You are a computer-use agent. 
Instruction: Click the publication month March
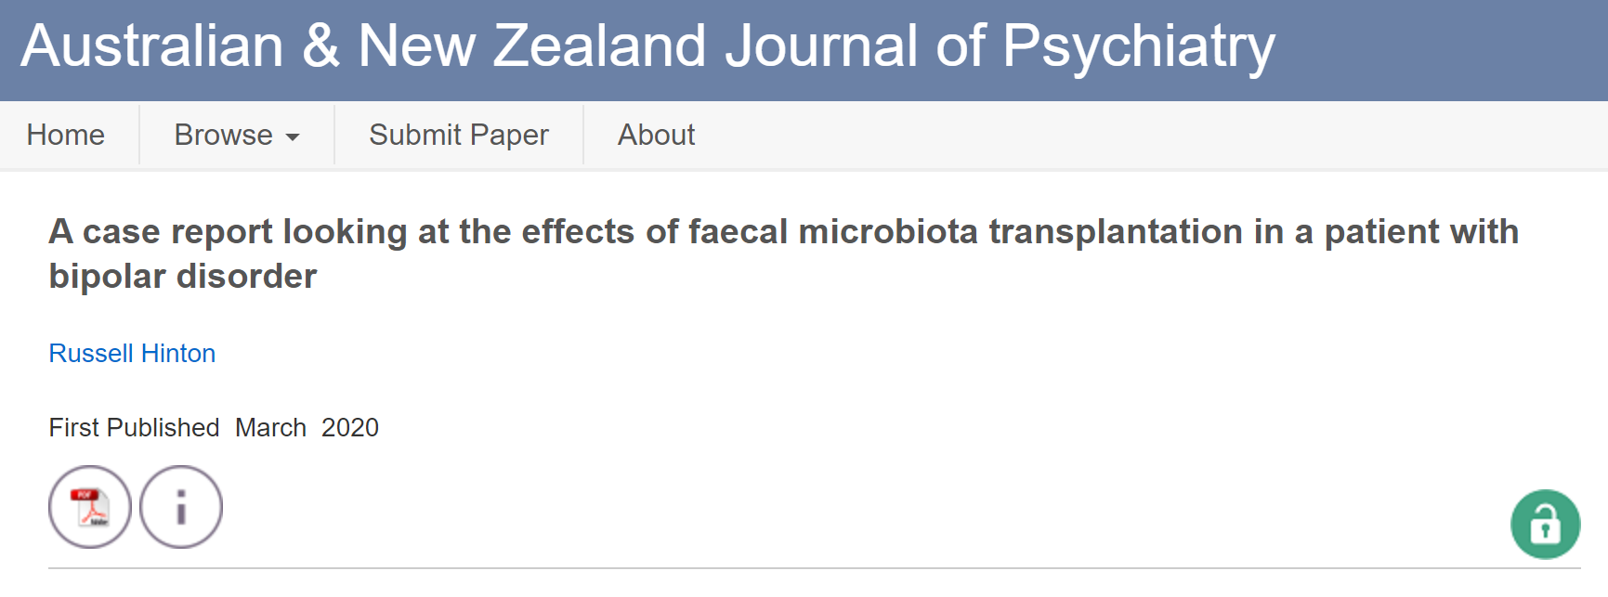tap(270, 427)
